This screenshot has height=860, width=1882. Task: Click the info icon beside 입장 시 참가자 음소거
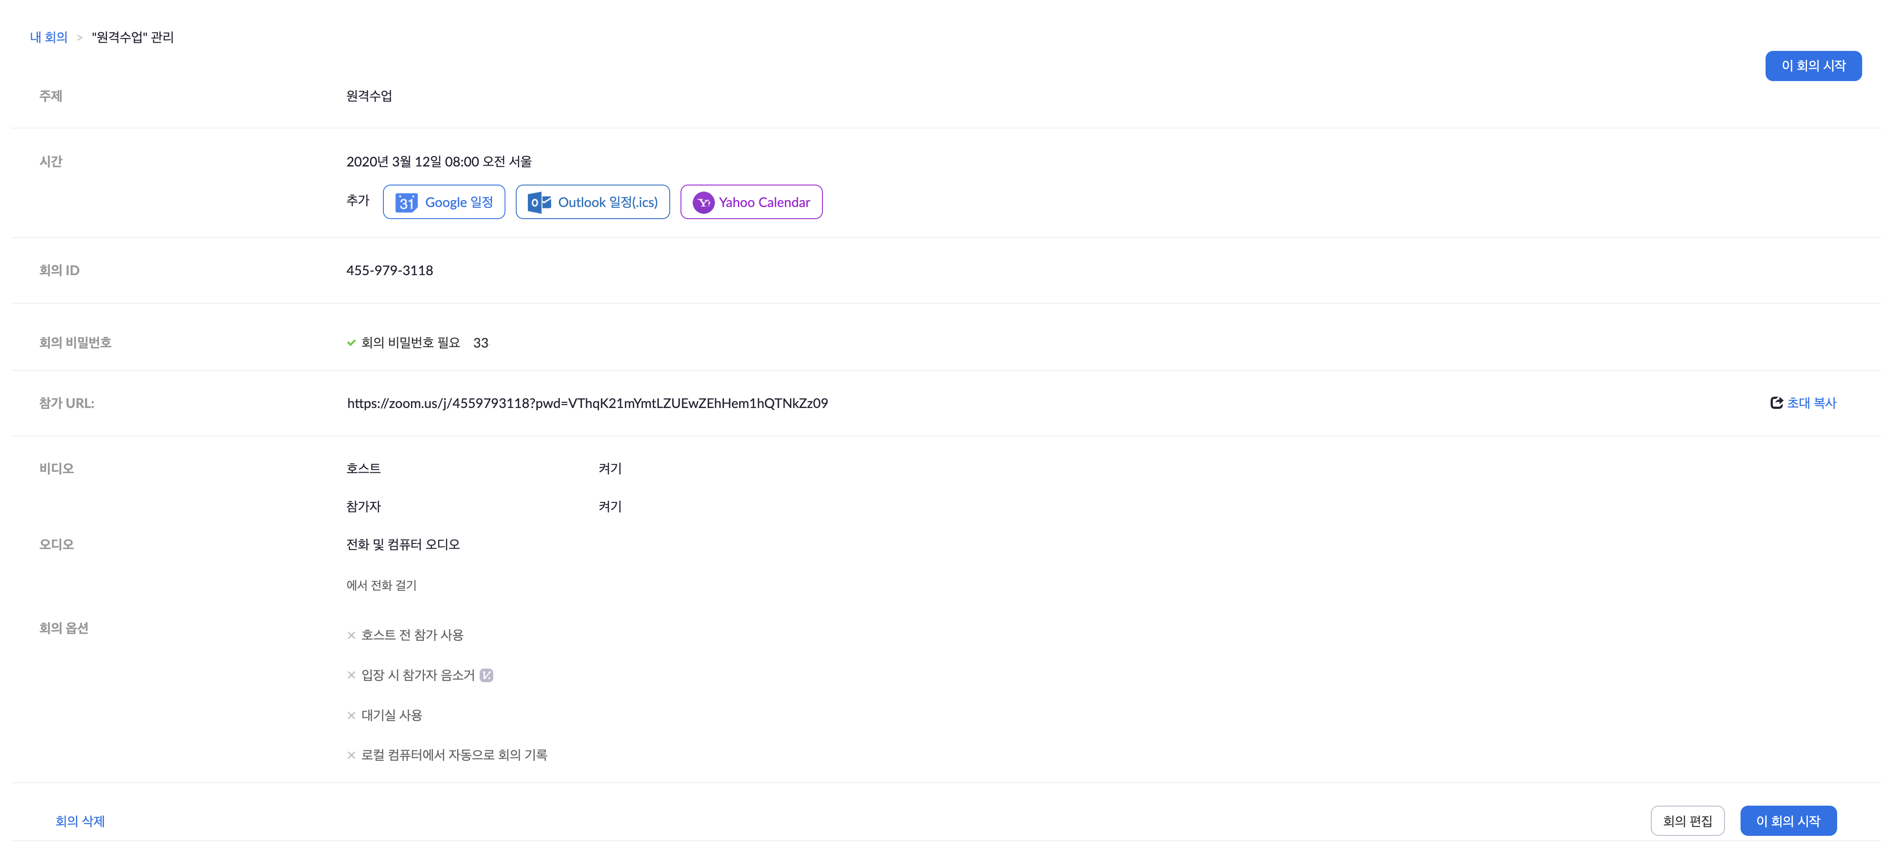(x=486, y=675)
